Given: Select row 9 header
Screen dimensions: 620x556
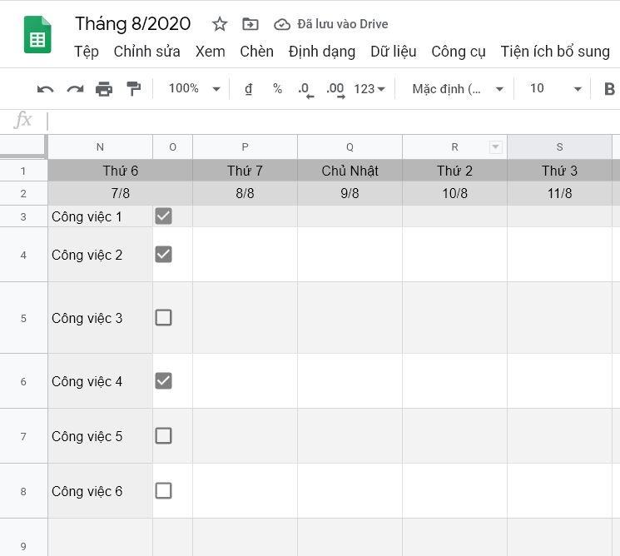Looking at the screenshot, I should (23, 538).
